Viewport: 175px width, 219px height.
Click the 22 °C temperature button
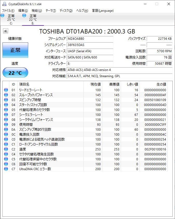pos(15,73)
